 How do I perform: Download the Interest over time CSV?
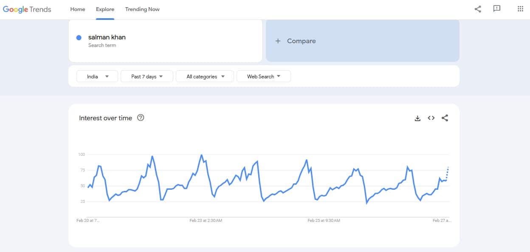click(x=417, y=118)
